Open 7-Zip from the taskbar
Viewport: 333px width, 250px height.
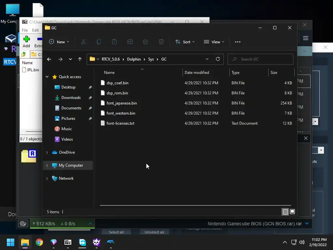[x=68, y=242]
